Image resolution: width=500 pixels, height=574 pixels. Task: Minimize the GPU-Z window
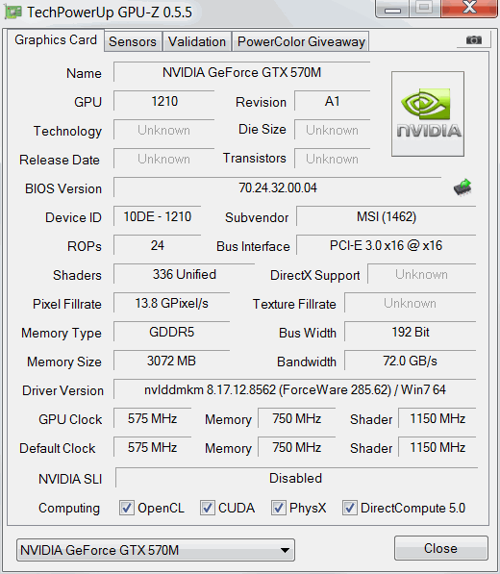coord(392,9)
